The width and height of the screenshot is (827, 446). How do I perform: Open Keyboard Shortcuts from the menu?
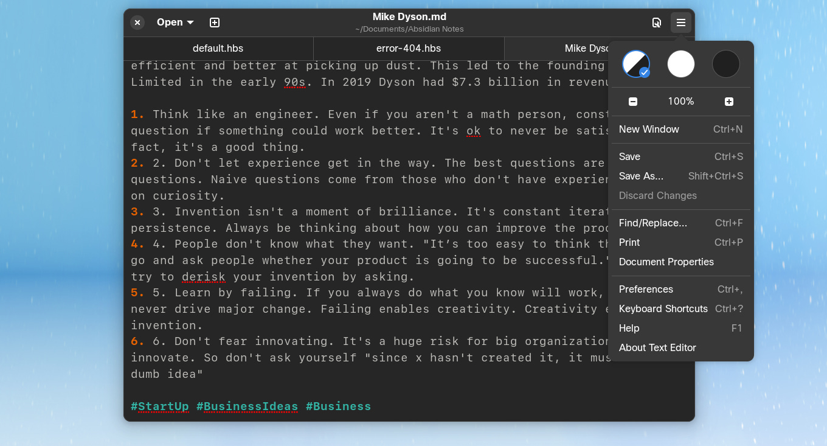[681, 308]
